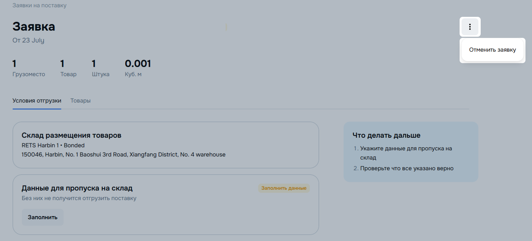Switch to the "Товары" tab
The height and width of the screenshot is (241, 532).
click(x=80, y=101)
